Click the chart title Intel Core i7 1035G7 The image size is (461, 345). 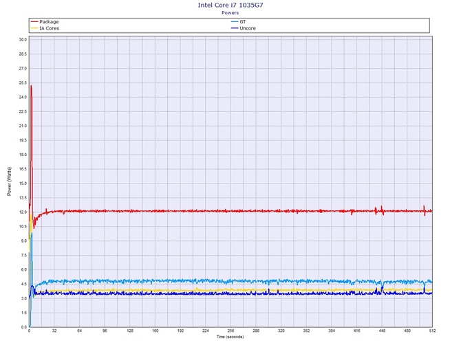click(231, 5)
